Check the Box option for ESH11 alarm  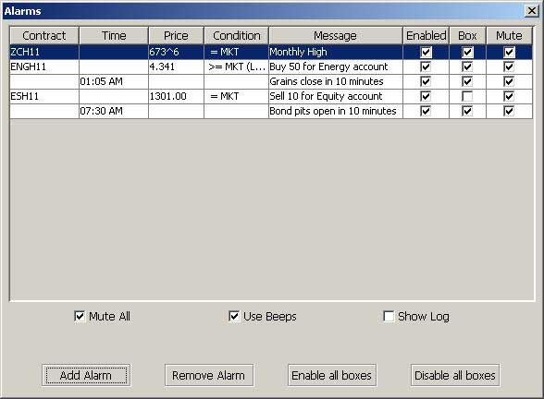tap(467, 96)
